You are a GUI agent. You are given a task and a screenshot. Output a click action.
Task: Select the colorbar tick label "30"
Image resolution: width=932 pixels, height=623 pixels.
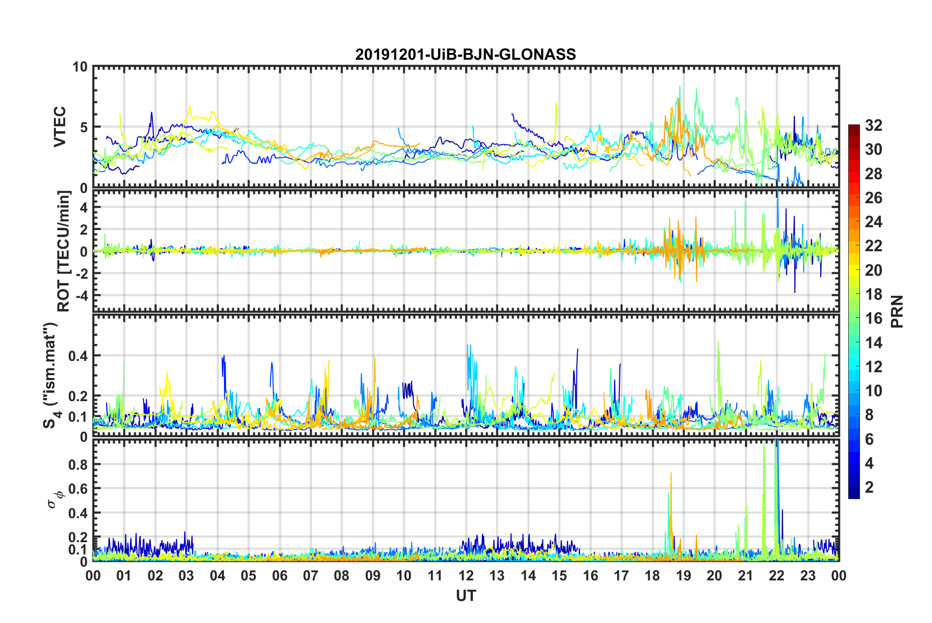(874, 149)
